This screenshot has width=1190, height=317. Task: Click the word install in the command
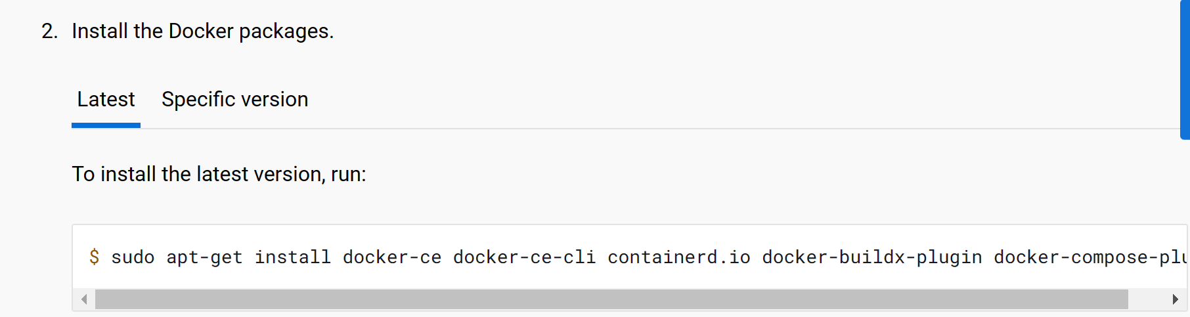pos(292,257)
